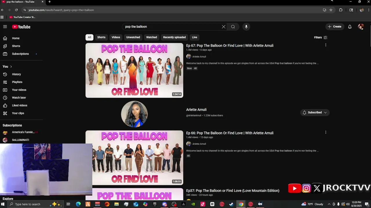The width and height of the screenshot is (371, 208).
Task: Clear the search box with the X
Action: tap(223, 27)
